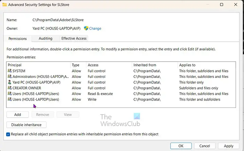Click the group icon of the Users Read & execute row

(10, 94)
